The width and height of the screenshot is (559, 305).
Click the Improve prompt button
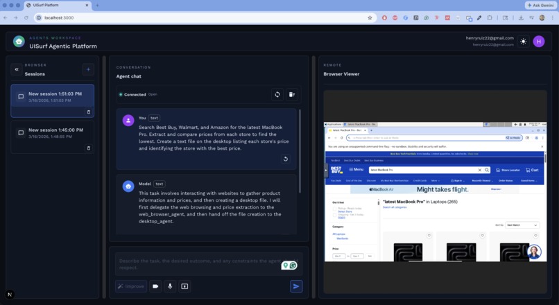(x=131, y=286)
